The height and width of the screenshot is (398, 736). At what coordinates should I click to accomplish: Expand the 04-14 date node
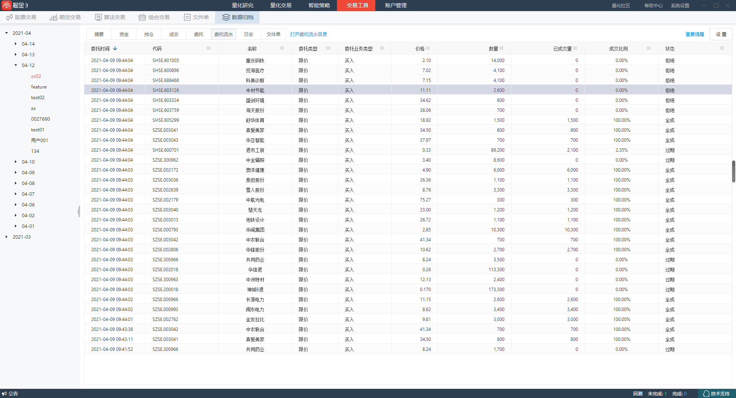click(x=16, y=44)
